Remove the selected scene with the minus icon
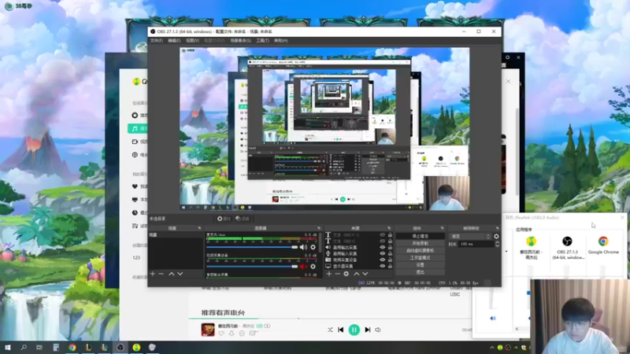 (x=161, y=274)
